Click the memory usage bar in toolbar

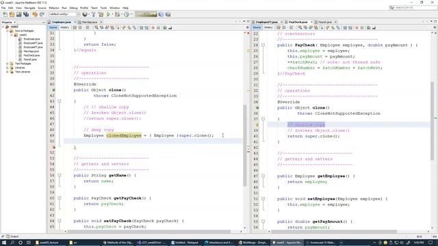pyautogui.click(x=146, y=14)
